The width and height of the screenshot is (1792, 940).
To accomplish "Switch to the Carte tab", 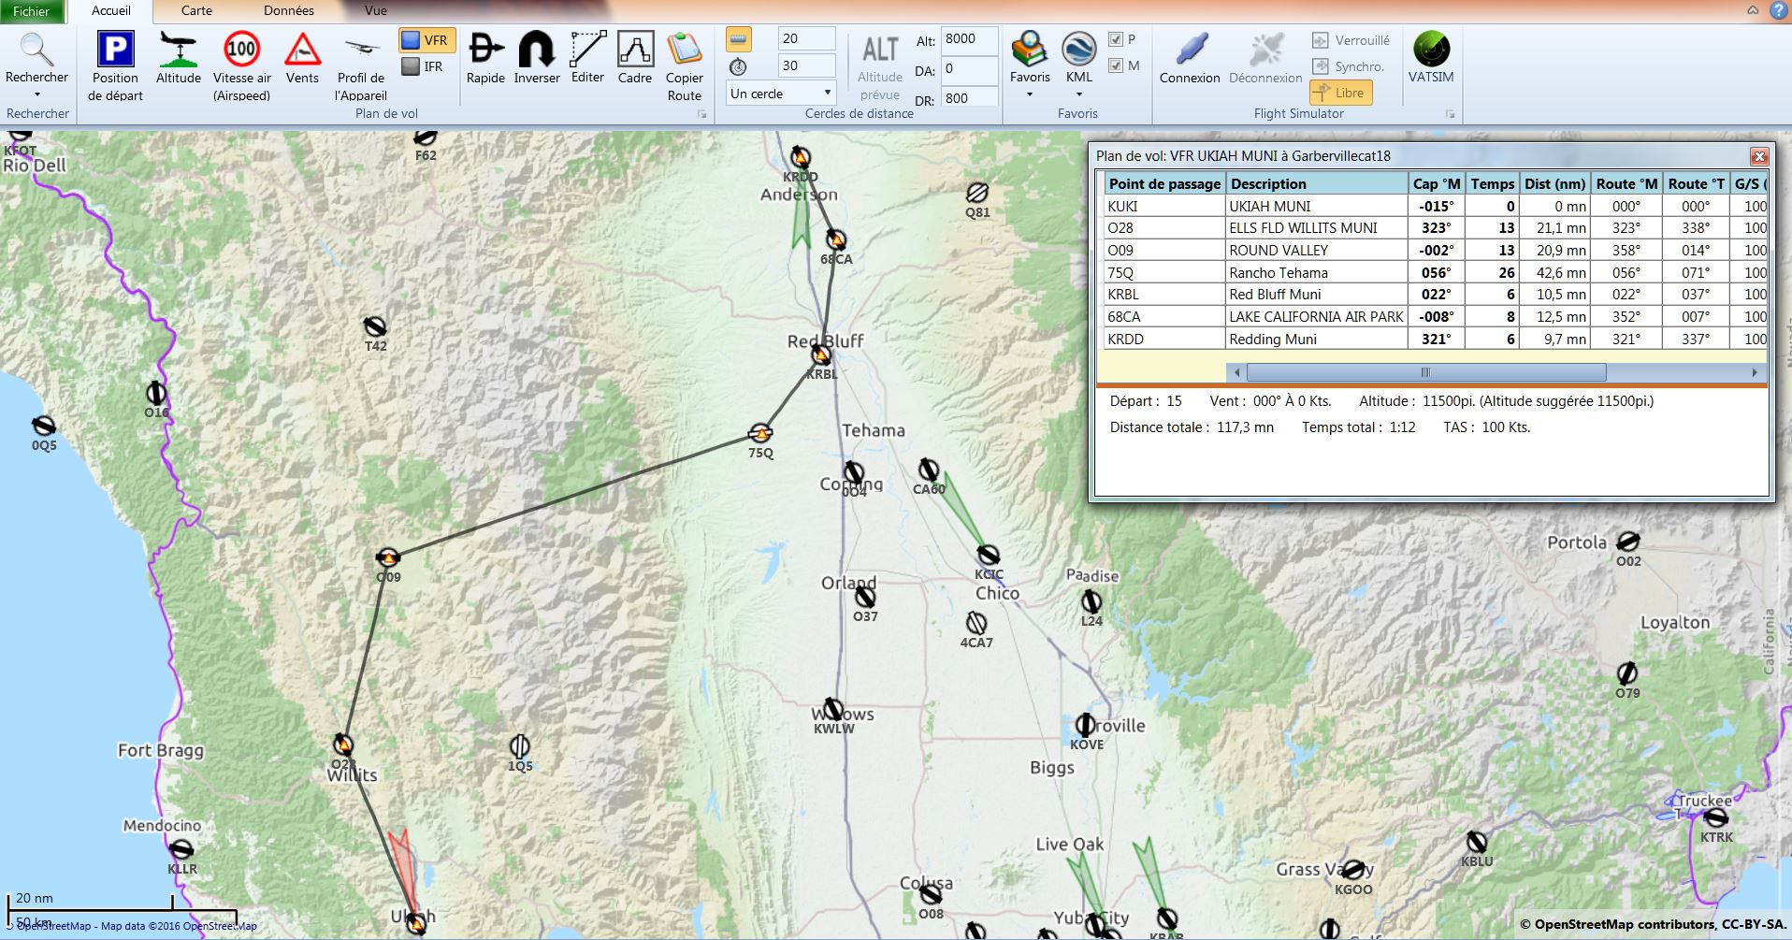I will 196,11.
